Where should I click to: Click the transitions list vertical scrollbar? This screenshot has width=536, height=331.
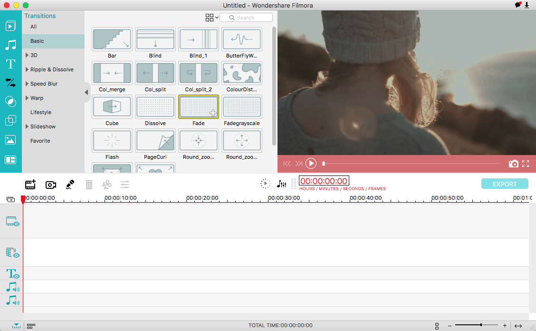(274, 86)
